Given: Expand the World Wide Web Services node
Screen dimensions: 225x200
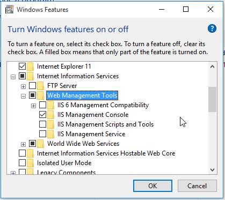Looking at the screenshot, I should [23, 144].
